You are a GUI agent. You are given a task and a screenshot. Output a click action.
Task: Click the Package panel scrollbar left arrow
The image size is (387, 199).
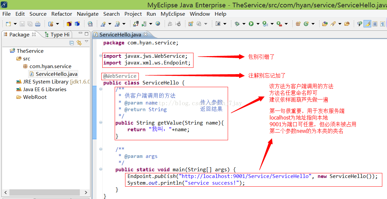click(x=6, y=192)
